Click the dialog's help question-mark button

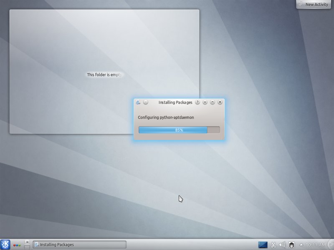[197, 102]
